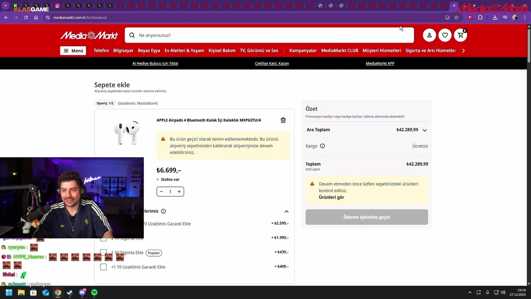Image resolution: width=531 pixels, height=299 pixels.
Task: Open the Kişisel Bakım category
Action: (x=222, y=51)
